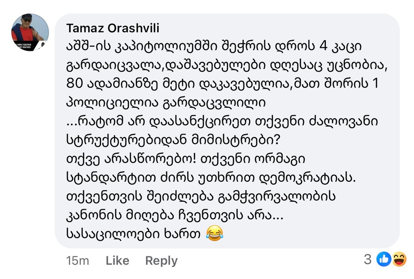This screenshot has width=414, height=279.
Task: Open the 15m timestamp link
Action: point(77,261)
